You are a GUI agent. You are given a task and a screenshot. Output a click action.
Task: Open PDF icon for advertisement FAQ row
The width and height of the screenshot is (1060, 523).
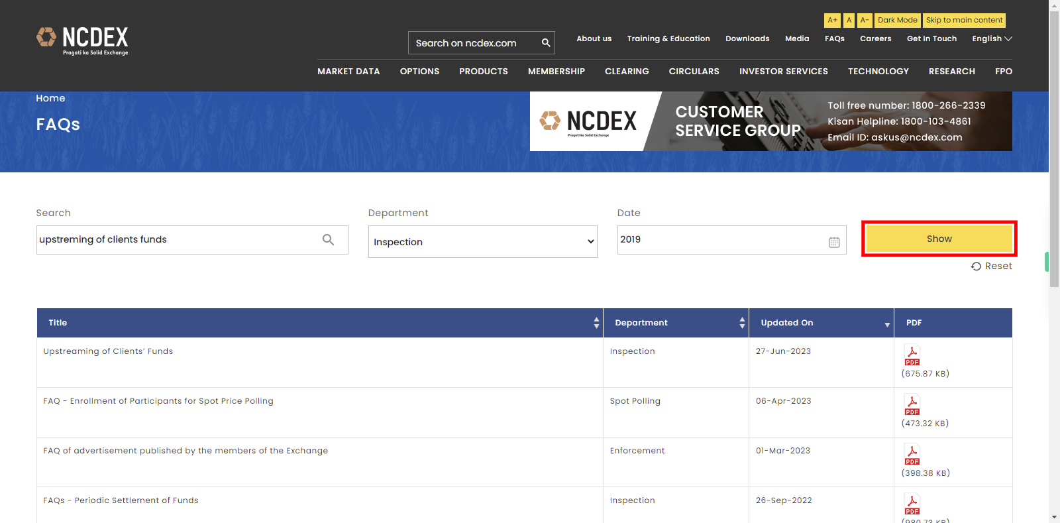(912, 455)
